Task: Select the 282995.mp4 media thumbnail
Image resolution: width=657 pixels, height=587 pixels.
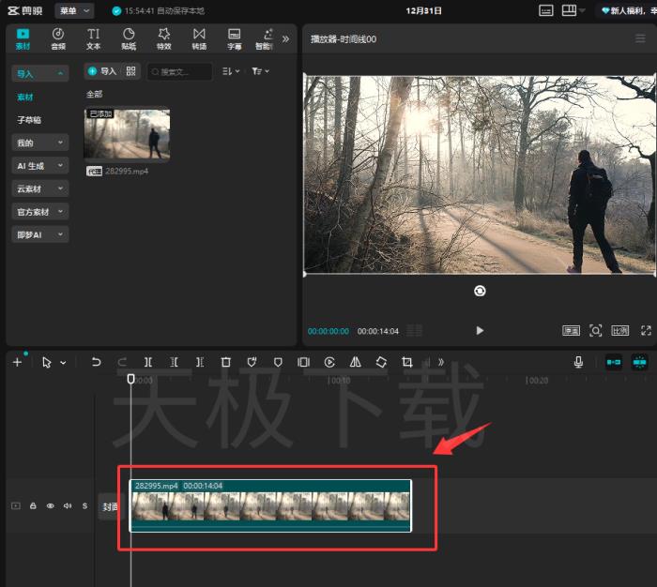Action: pyautogui.click(x=127, y=135)
